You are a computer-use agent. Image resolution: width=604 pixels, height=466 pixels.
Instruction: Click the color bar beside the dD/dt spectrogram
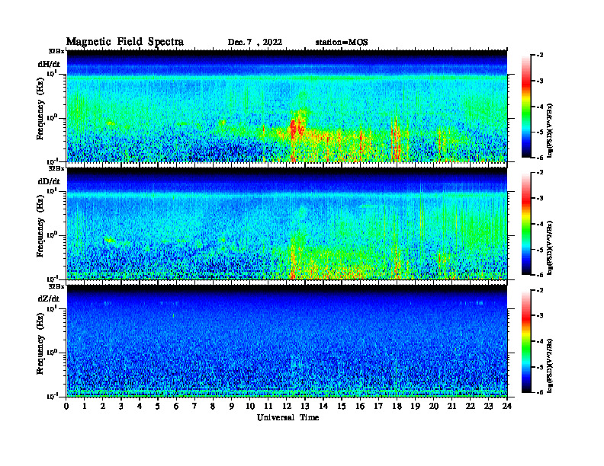click(x=526, y=224)
